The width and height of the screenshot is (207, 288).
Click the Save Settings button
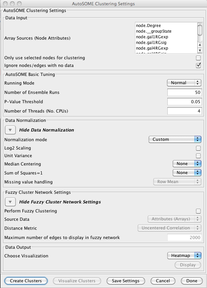tap(126, 281)
